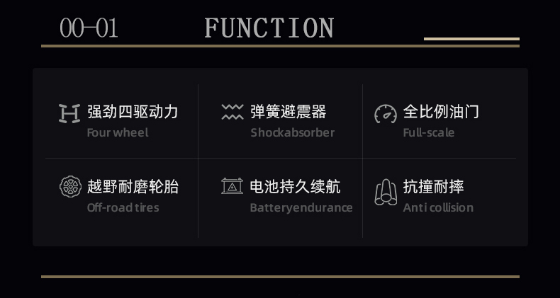560x298 pixels.
Task: Click the four-wheel drive chassis icon
Action: (69, 114)
